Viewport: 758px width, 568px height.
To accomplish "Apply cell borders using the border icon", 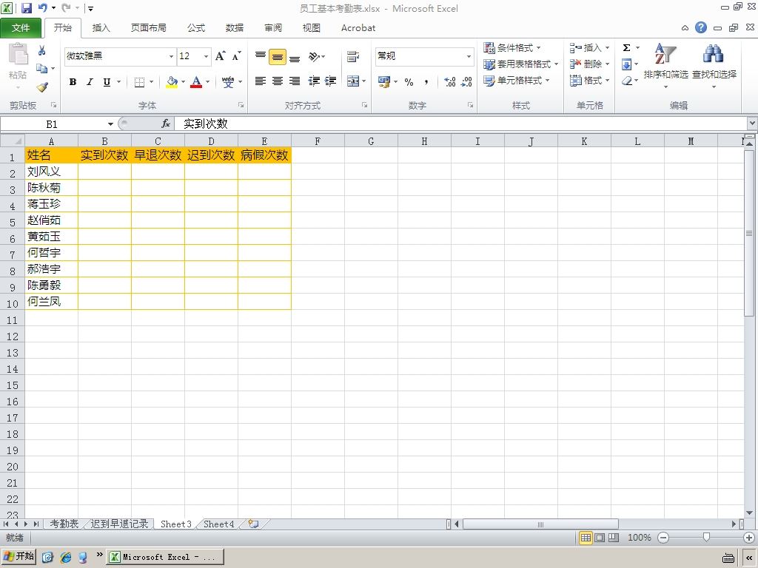I will click(x=139, y=82).
